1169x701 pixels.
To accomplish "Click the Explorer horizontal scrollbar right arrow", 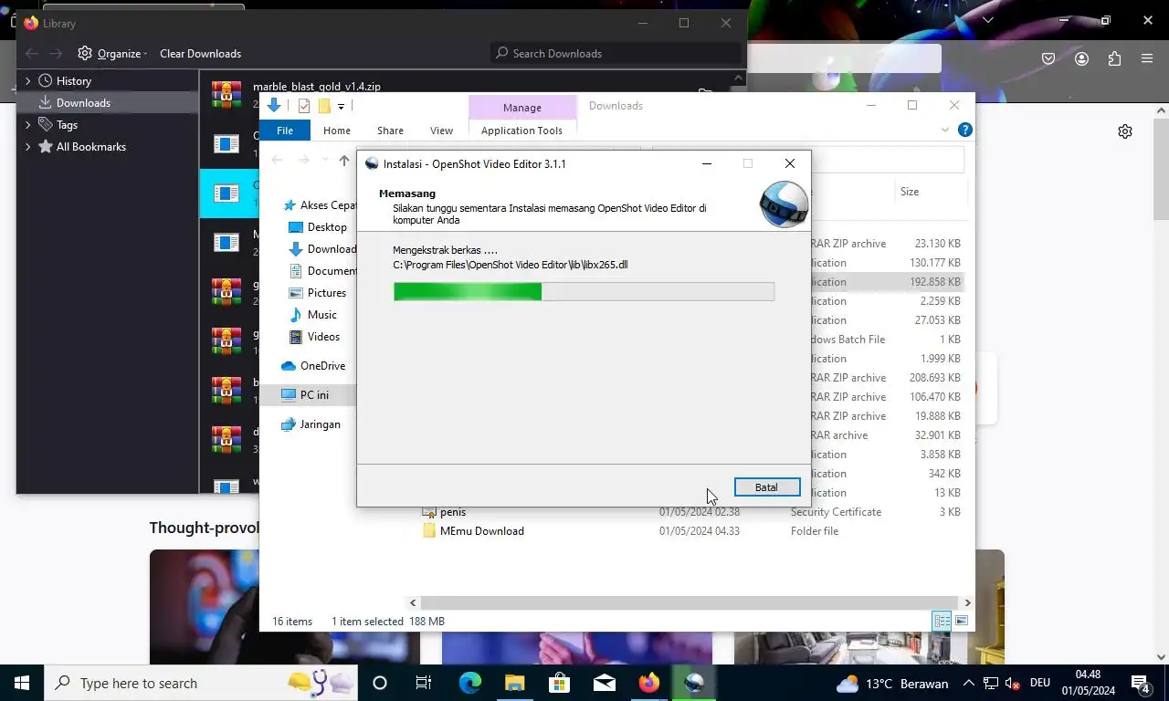I will click(x=967, y=602).
